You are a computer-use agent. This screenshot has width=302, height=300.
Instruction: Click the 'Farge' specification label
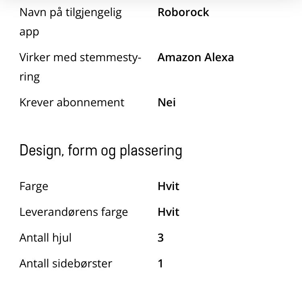(34, 186)
